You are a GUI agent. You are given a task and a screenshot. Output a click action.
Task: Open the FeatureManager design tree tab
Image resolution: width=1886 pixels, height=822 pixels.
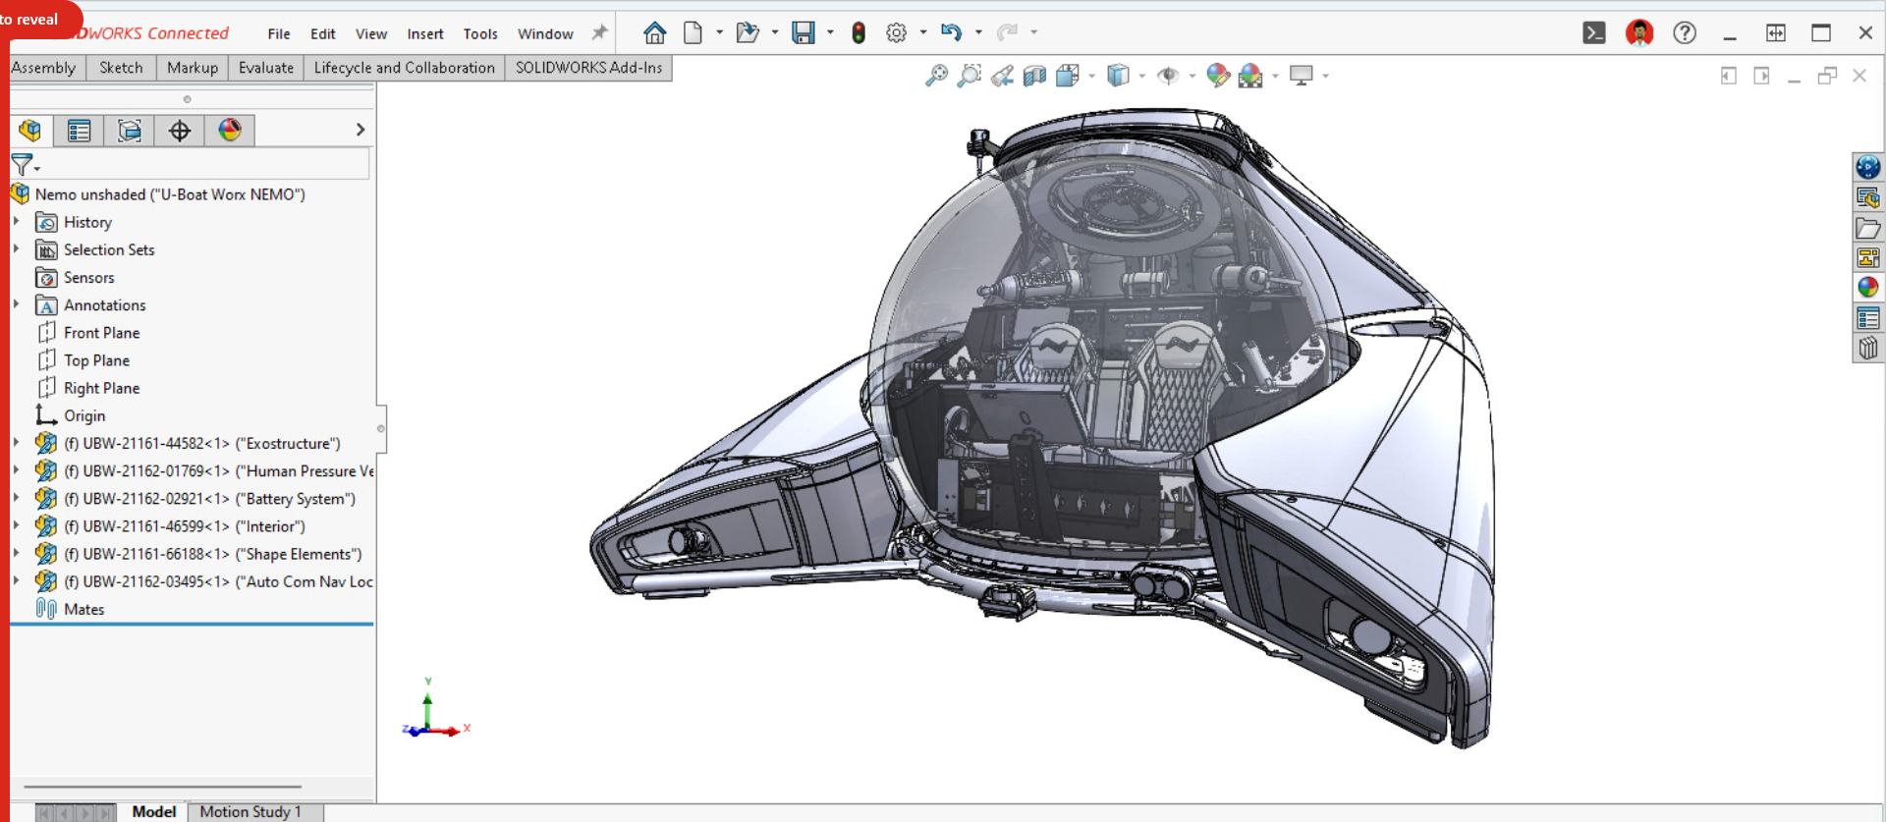[x=29, y=131]
